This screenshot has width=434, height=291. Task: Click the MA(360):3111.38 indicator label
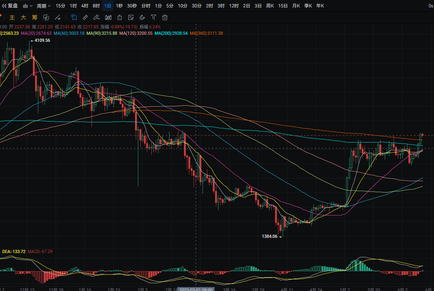[206, 33]
